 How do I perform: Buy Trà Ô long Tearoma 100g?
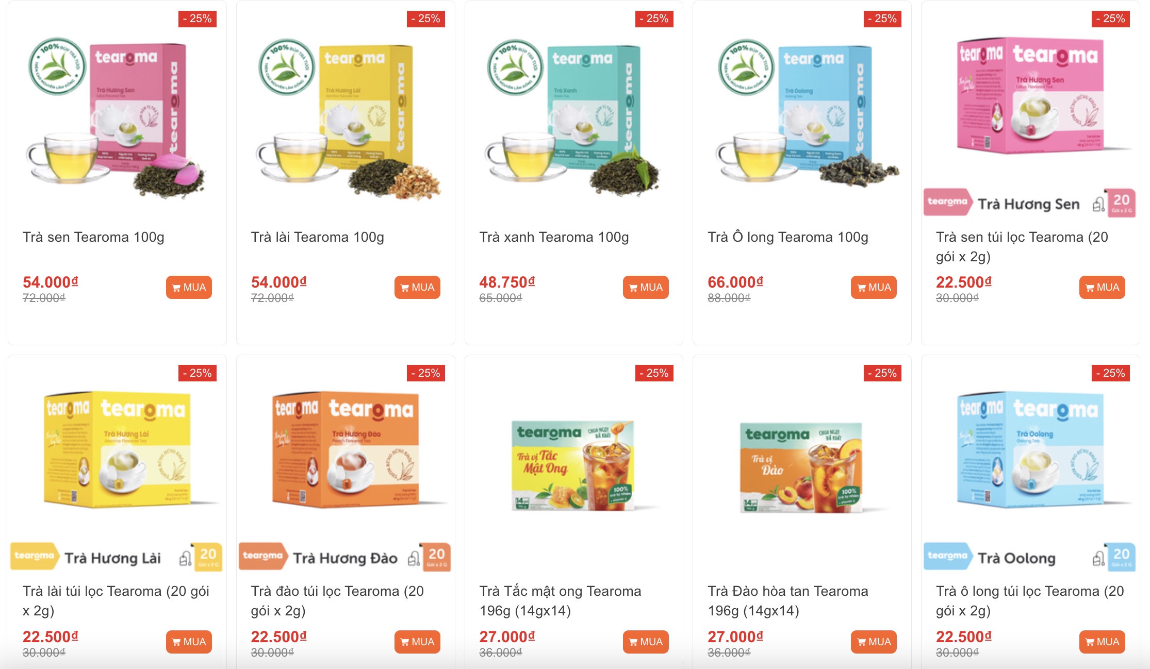(874, 287)
